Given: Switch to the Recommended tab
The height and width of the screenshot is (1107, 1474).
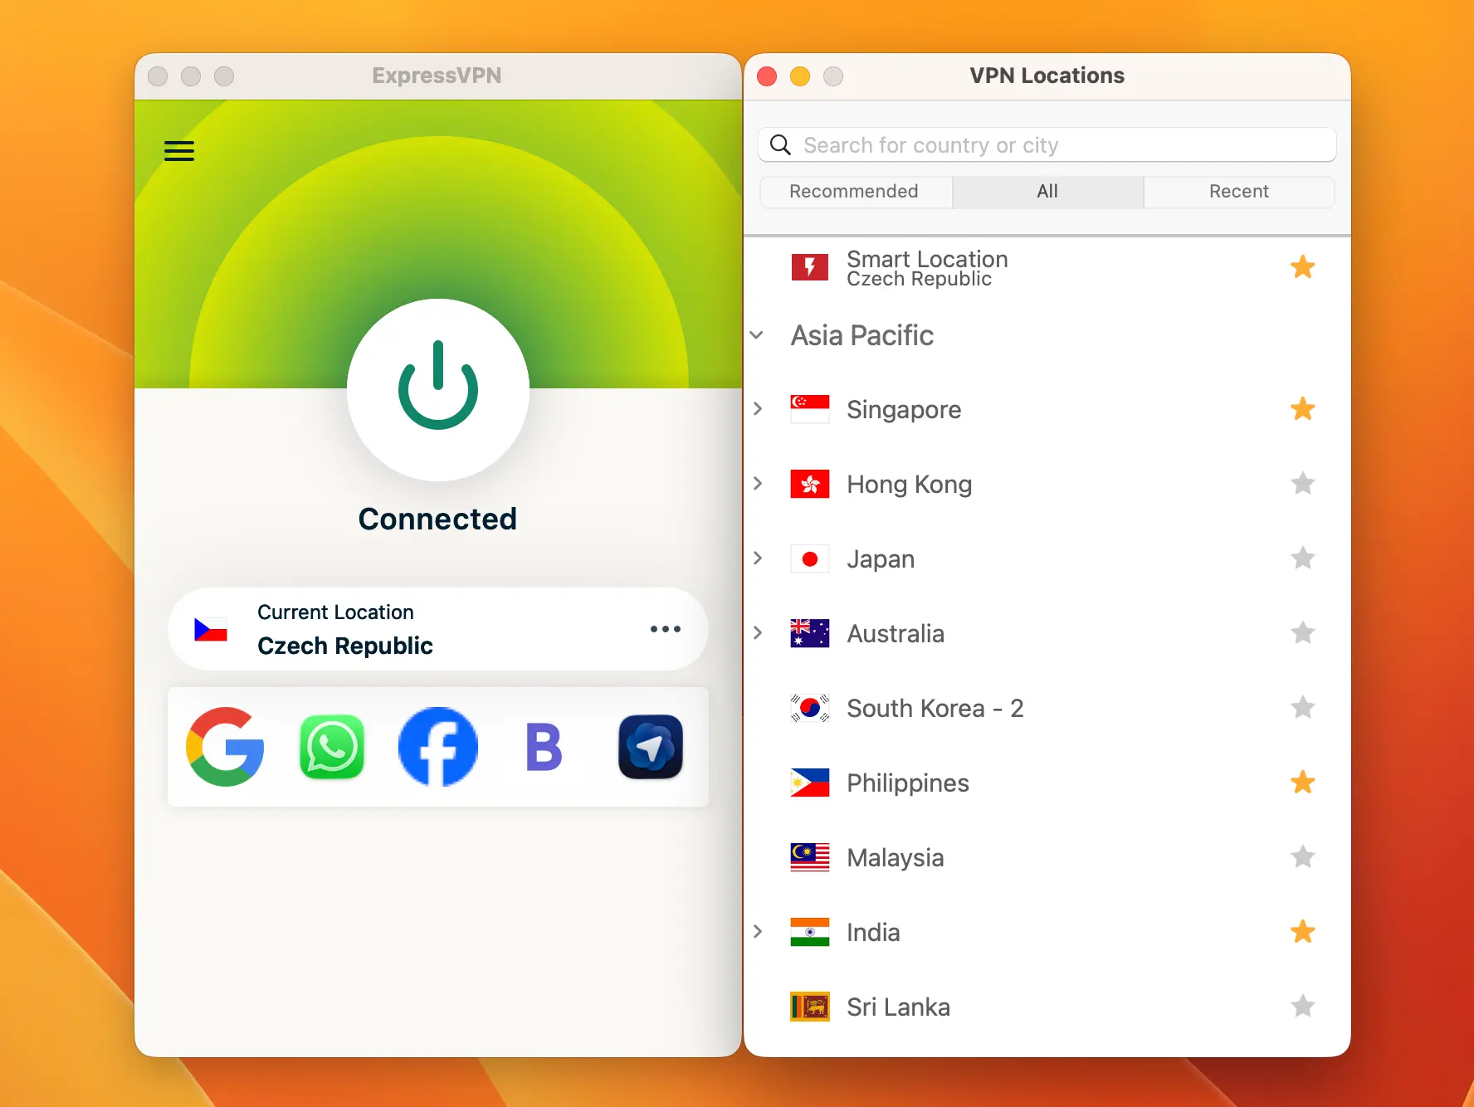Looking at the screenshot, I should (x=855, y=192).
